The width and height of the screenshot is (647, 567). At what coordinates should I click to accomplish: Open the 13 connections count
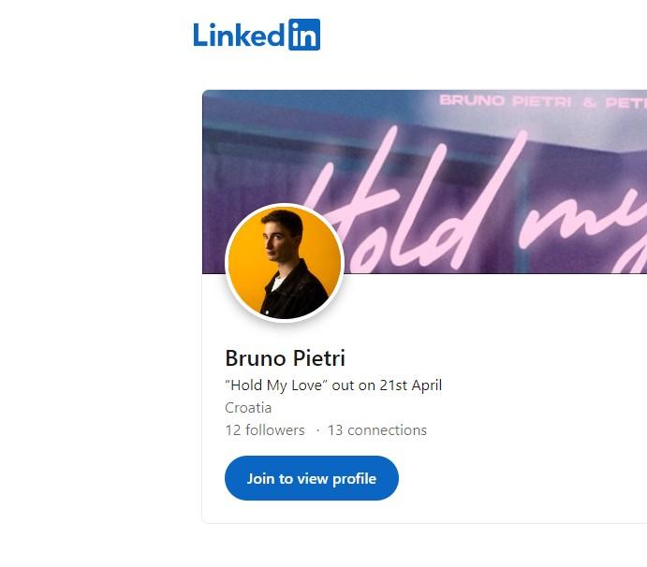coord(376,430)
